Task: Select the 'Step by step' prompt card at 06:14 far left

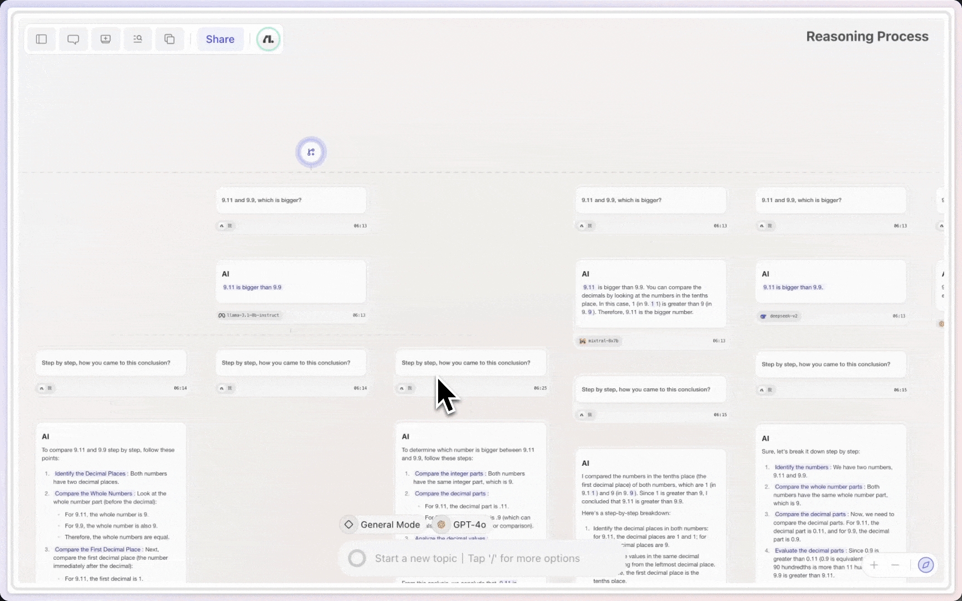Action: [111, 363]
